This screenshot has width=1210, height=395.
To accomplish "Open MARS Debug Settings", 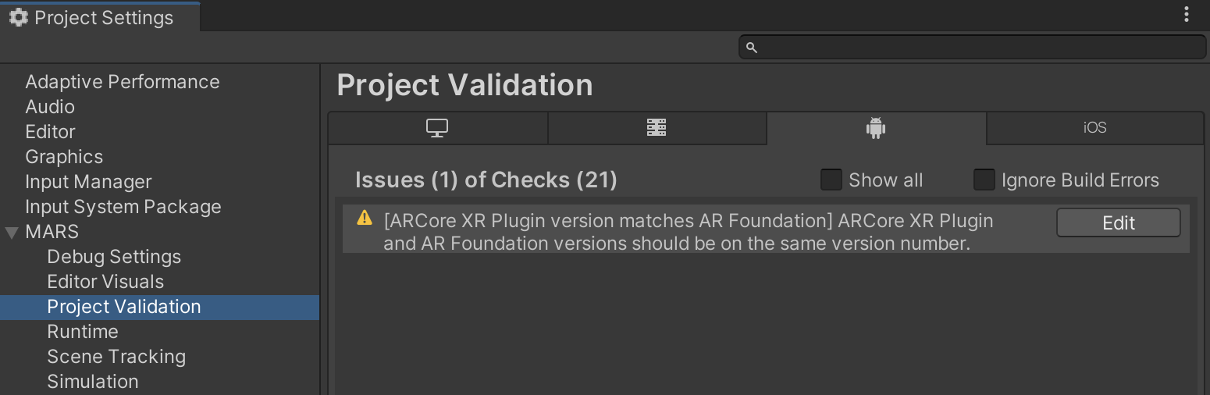I will pyautogui.click(x=114, y=257).
